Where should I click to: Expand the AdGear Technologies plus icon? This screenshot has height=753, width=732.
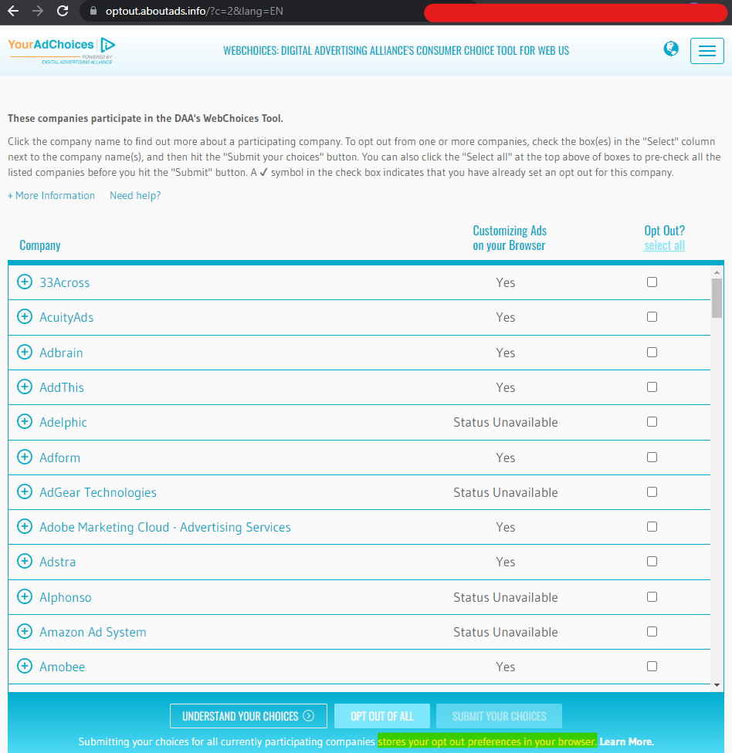25,491
